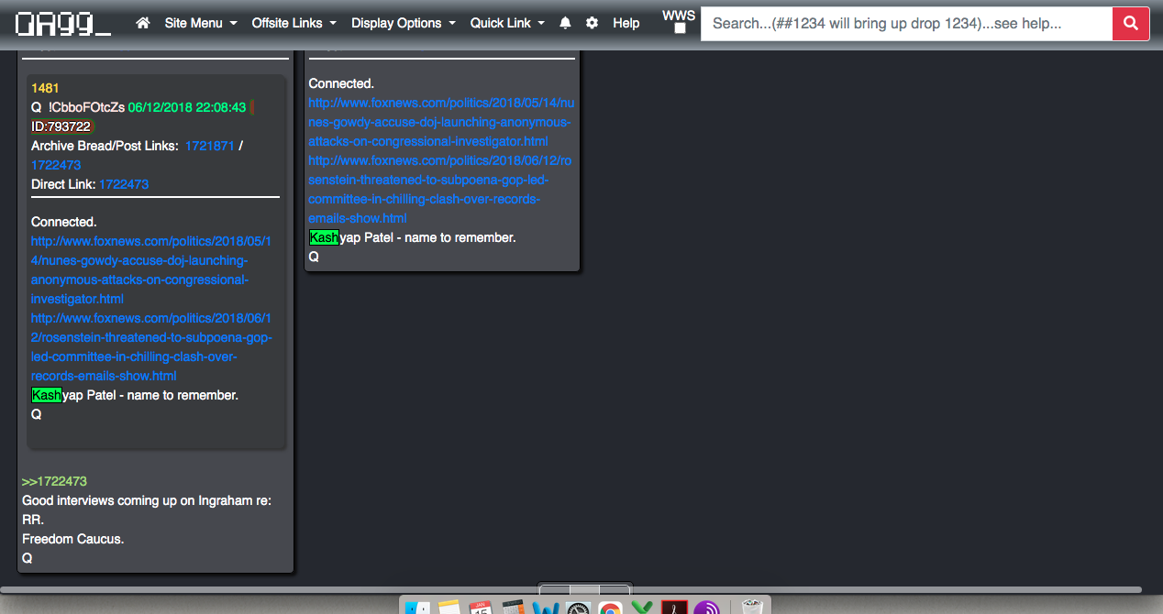1163x614 pixels.
Task: Open rosenstein-threatened Fox News link in drop 1481 card
Action: coord(151,347)
